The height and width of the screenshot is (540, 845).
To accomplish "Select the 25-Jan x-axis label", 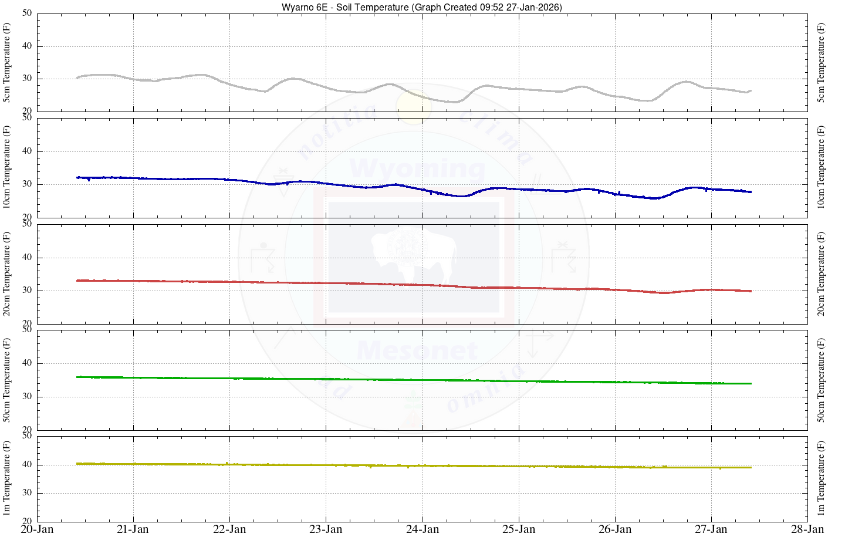I will coord(519,529).
